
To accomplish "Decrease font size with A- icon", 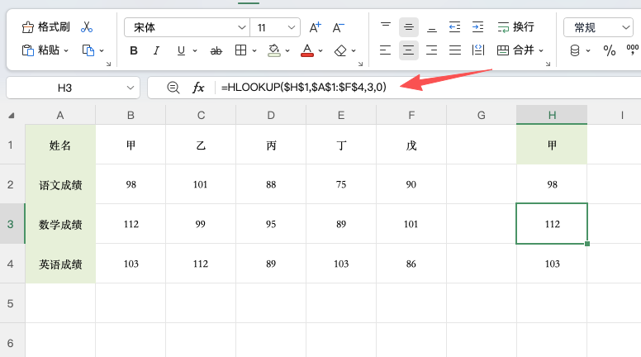I will coord(338,27).
